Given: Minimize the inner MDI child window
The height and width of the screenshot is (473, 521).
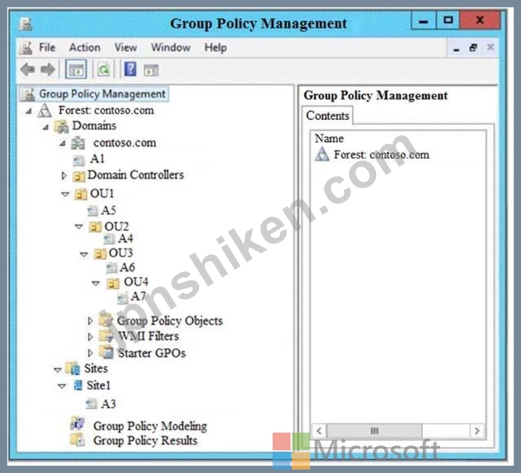Looking at the screenshot, I should [456, 49].
